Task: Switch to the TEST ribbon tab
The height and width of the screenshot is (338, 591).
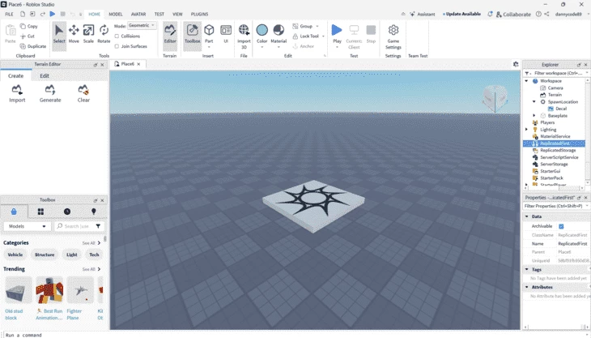Action: (x=159, y=14)
